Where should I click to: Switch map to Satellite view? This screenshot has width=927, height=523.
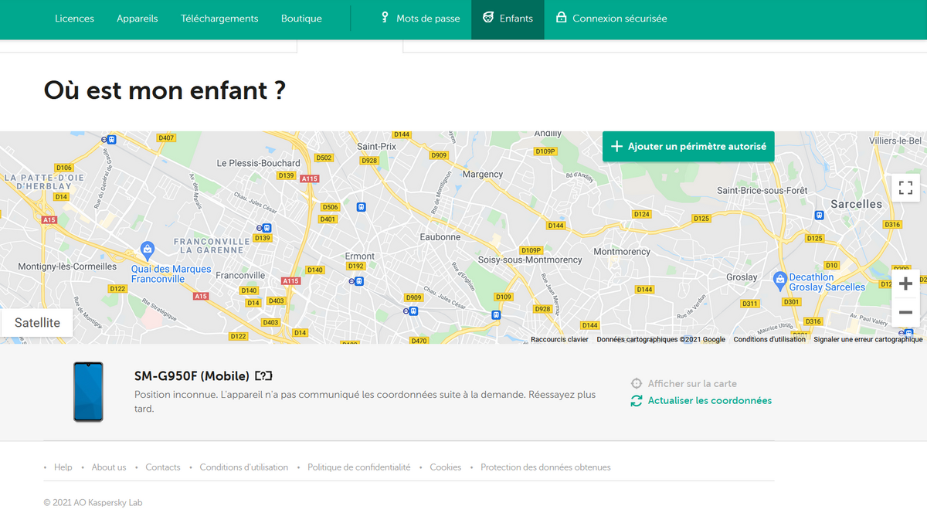pyautogui.click(x=37, y=323)
